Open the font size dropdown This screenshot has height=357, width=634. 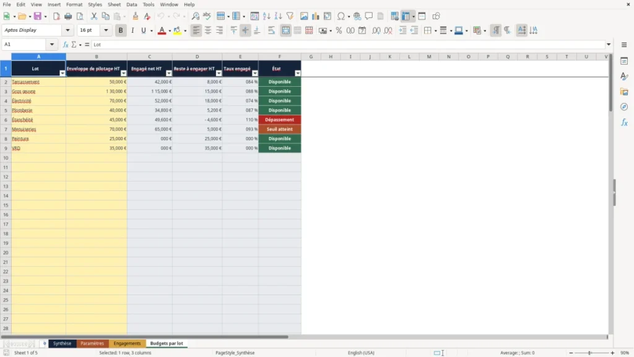(x=106, y=30)
